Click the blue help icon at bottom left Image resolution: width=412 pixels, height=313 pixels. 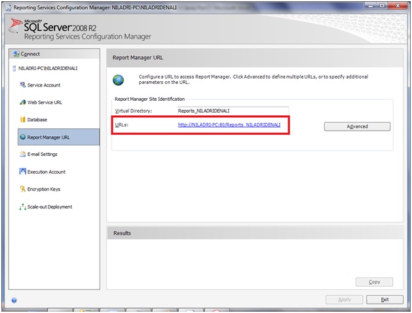point(14,301)
